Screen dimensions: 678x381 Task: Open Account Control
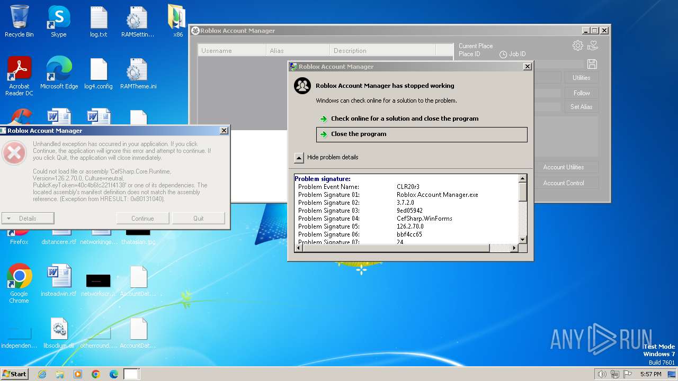coord(564,183)
